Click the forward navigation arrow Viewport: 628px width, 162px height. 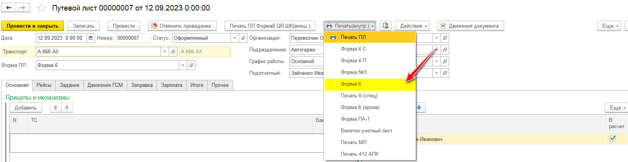pyautogui.click(x=22, y=8)
